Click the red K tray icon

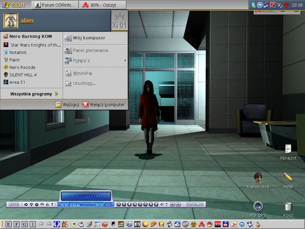coord(272,5)
